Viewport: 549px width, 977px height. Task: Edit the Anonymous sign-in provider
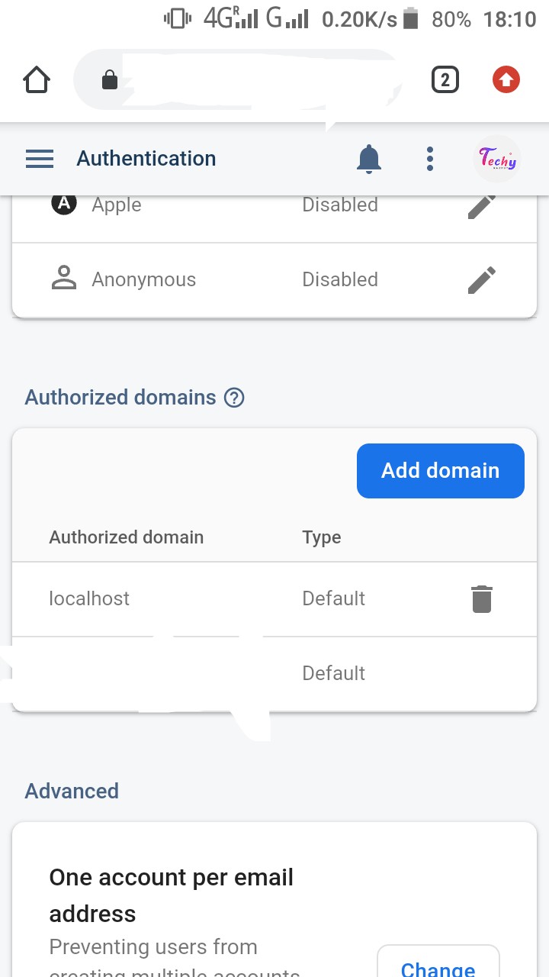(x=482, y=280)
